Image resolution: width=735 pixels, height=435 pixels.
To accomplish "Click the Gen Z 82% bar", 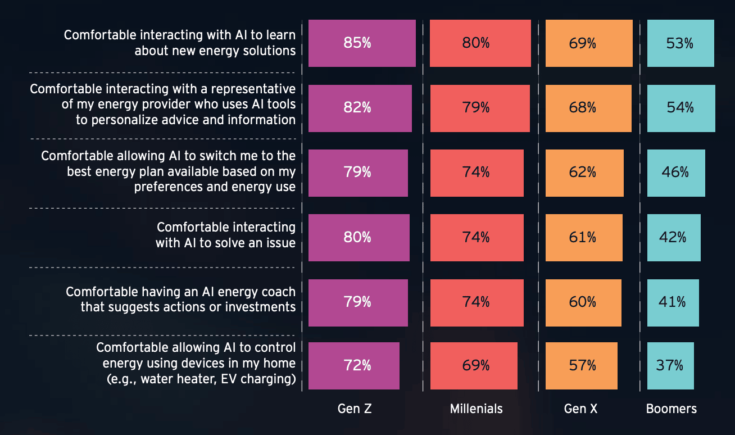I will click(360, 108).
